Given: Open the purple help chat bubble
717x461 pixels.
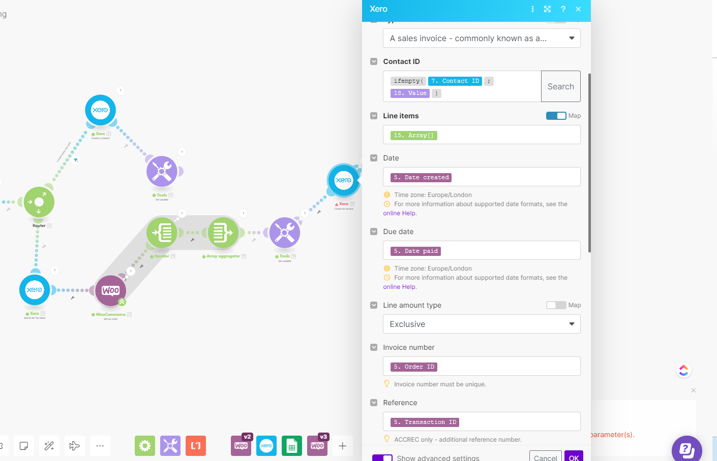Looking at the screenshot, I should (687, 450).
